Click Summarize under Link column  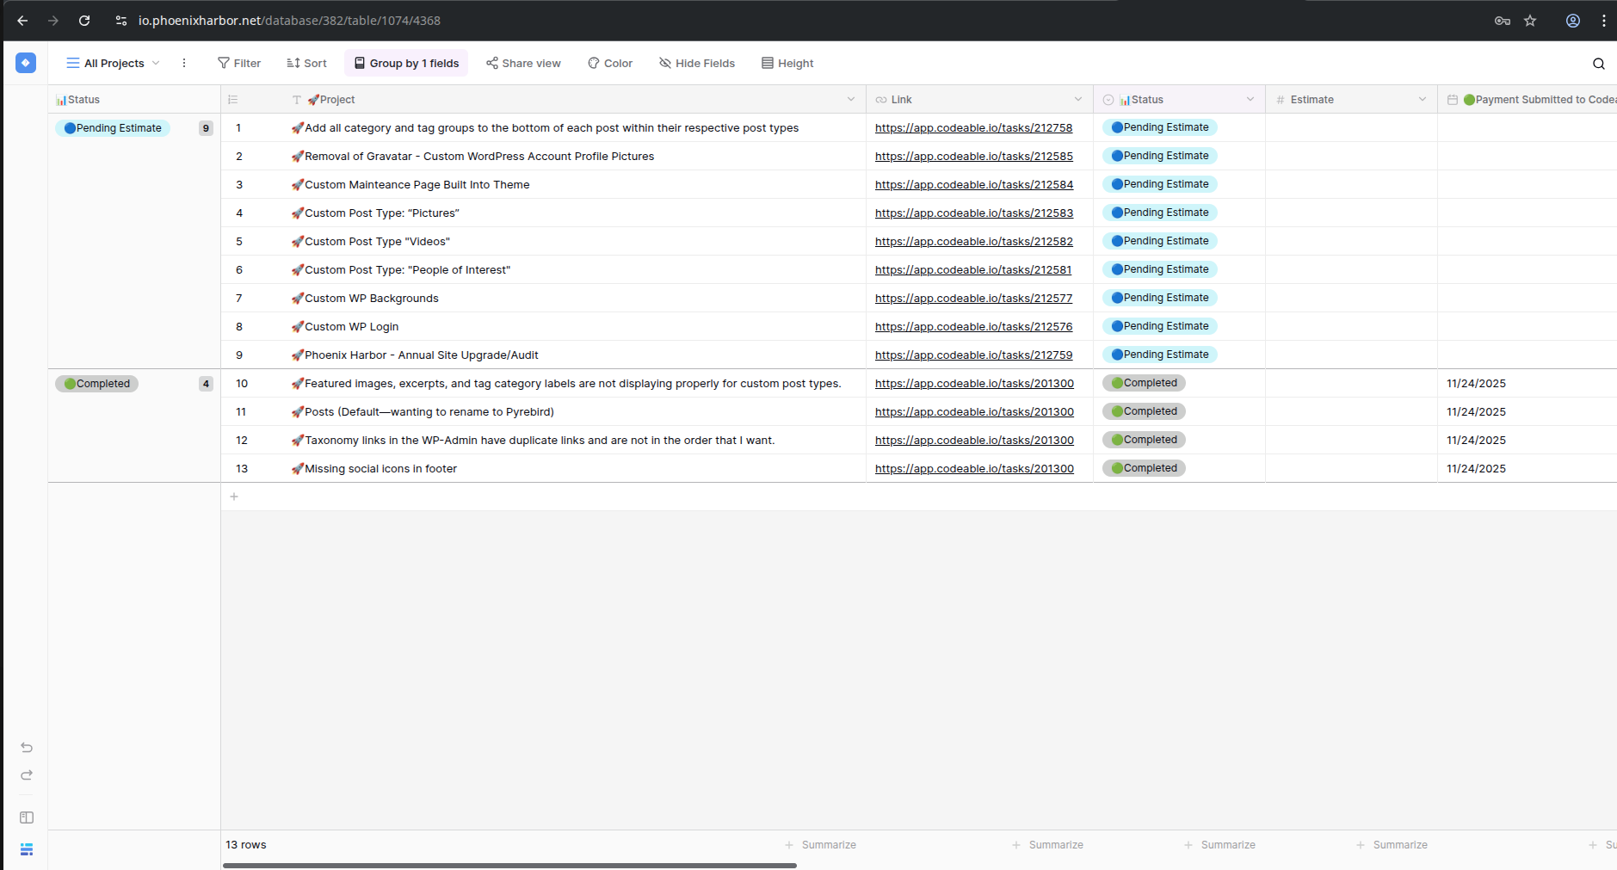[x=1048, y=845]
